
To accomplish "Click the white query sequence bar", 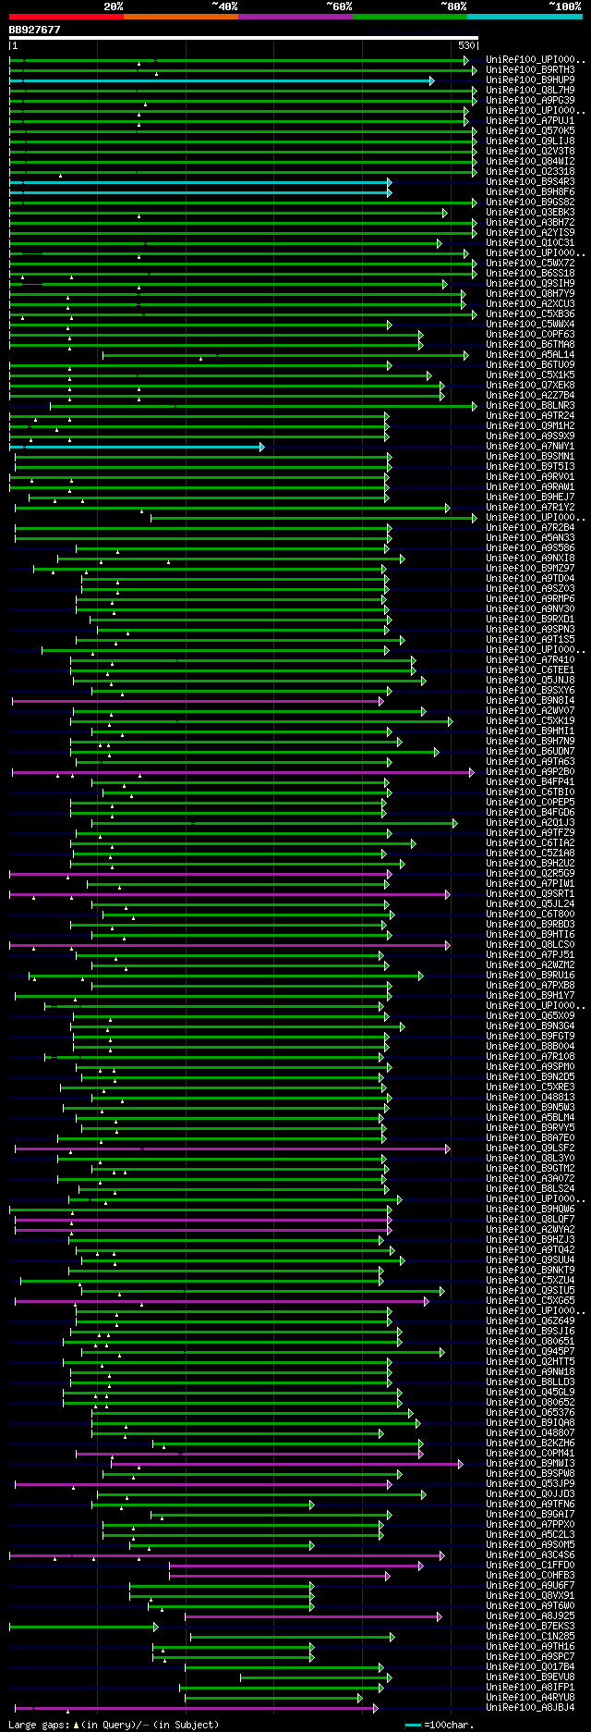I will 244,38.
